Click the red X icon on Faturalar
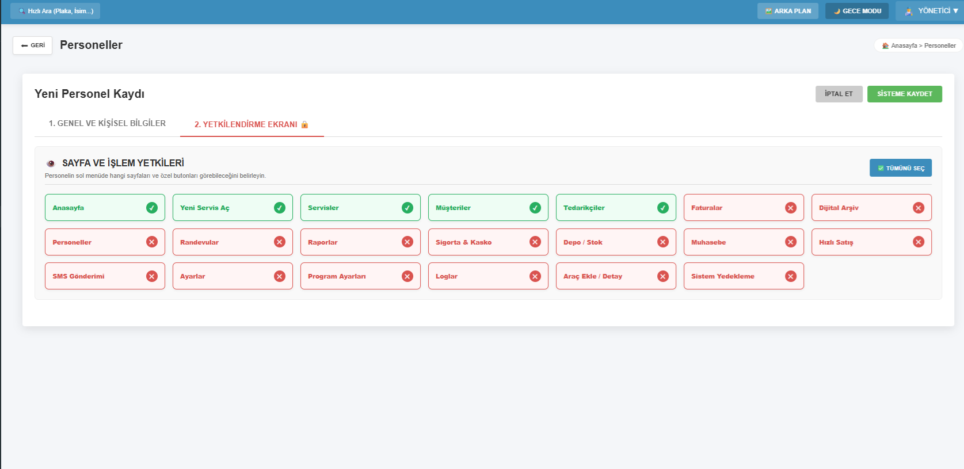 click(791, 208)
